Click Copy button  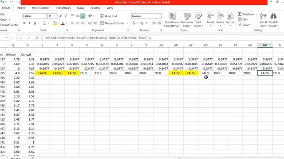(x=4, y=19)
